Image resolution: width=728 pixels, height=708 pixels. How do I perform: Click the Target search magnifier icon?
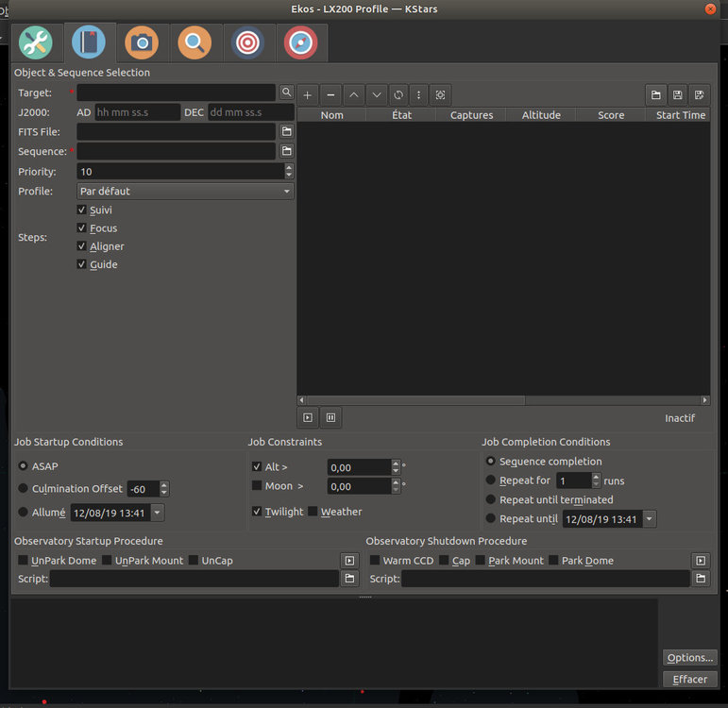(286, 93)
